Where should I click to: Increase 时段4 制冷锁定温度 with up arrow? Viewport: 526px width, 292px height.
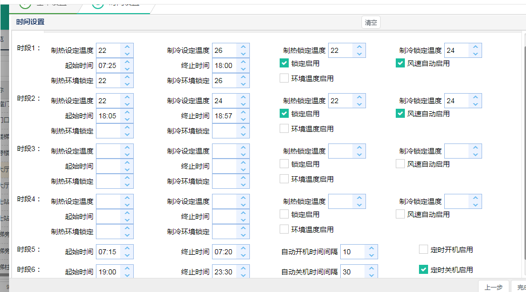coord(476,198)
